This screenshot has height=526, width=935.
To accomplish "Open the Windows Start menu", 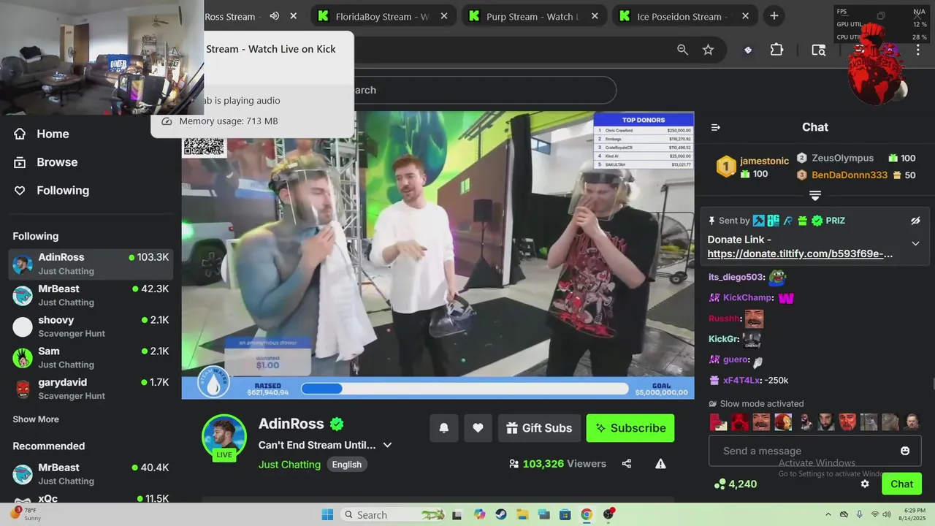I will tap(327, 514).
